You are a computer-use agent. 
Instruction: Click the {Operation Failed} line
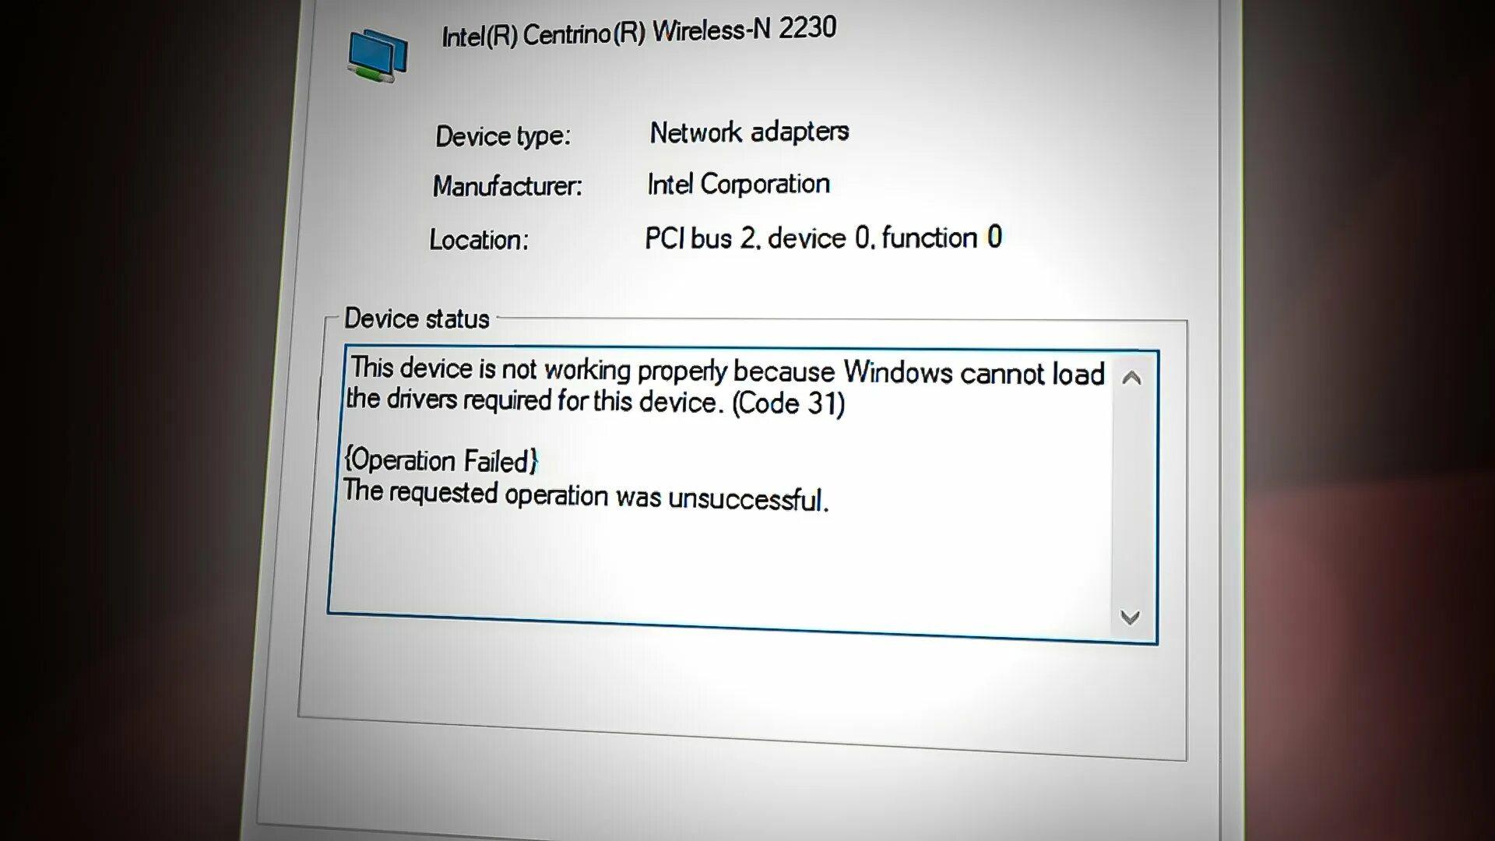[441, 460]
